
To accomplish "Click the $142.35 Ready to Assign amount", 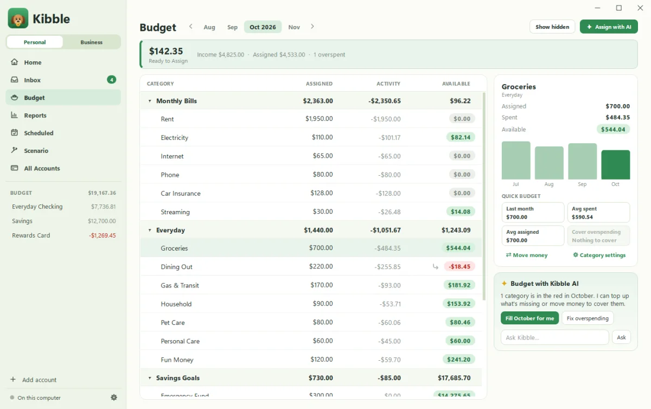I will 166,51.
